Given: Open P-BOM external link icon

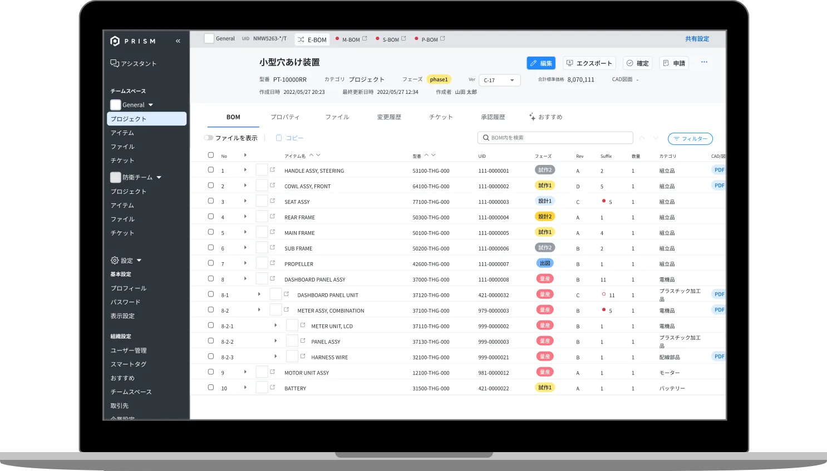Looking at the screenshot, I should click(x=443, y=39).
